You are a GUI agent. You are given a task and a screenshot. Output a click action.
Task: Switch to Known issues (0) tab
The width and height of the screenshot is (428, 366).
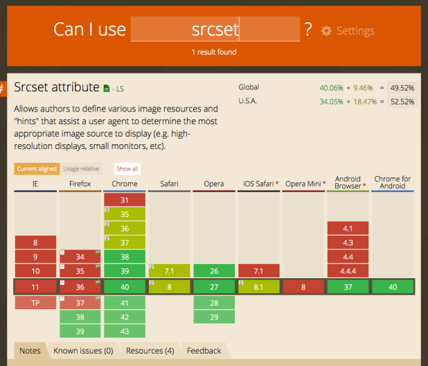[83, 351]
